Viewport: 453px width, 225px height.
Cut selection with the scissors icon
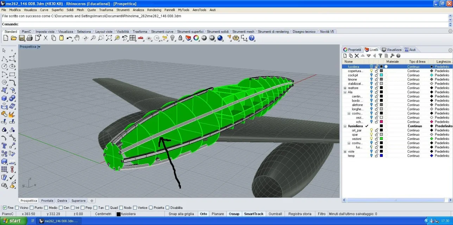coord(46,38)
